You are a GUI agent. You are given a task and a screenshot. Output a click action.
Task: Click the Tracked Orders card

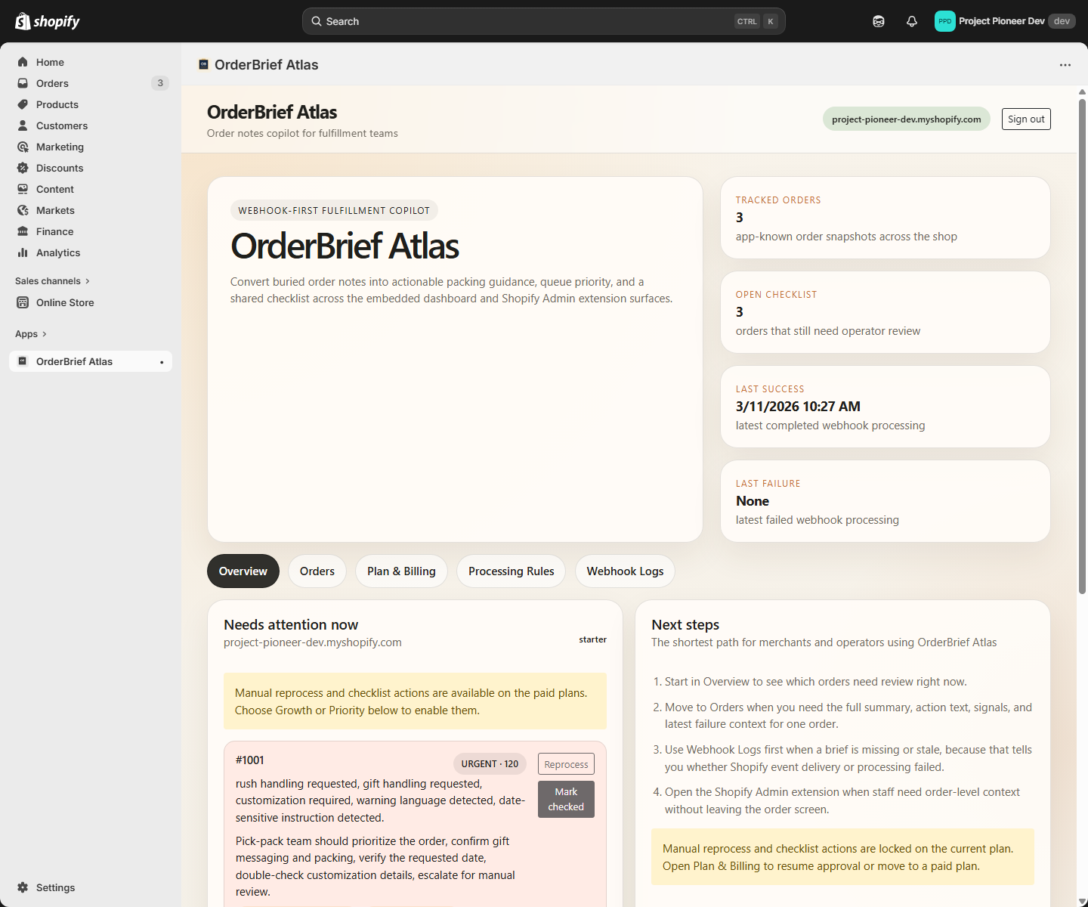tap(886, 218)
